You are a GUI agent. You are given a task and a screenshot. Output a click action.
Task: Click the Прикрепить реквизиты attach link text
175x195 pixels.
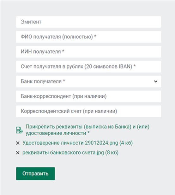(87, 130)
